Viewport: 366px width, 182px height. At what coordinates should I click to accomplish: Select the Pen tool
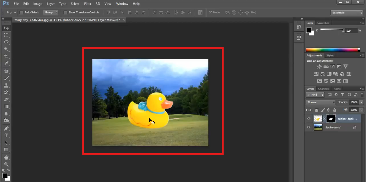pyautogui.click(x=6, y=128)
